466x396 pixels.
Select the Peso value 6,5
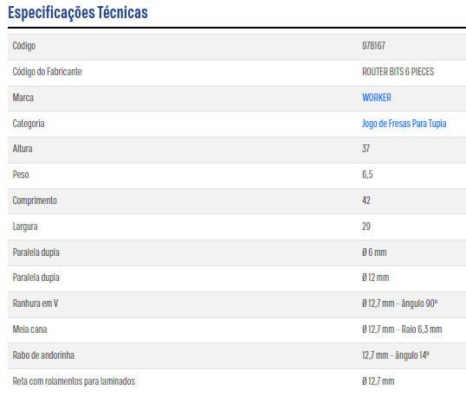(x=367, y=175)
